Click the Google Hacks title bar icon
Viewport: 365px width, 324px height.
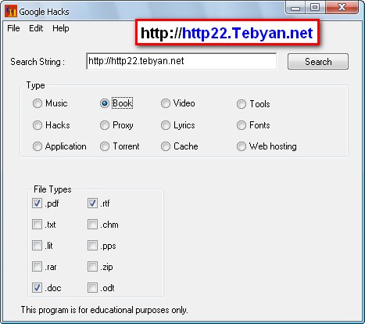(x=11, y=11)
